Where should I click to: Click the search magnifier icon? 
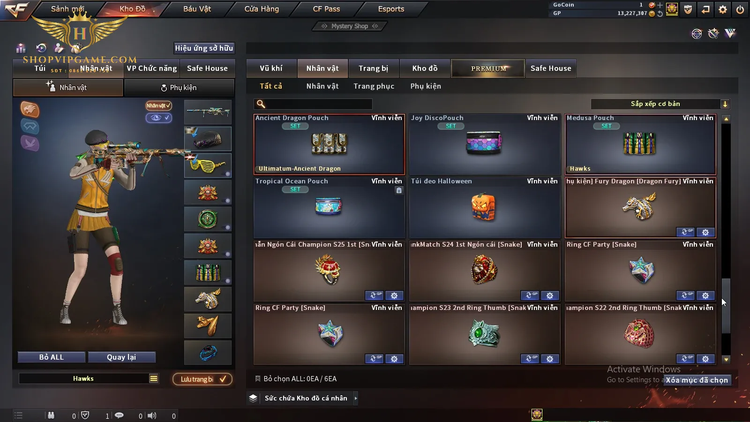tap(261, 104)
